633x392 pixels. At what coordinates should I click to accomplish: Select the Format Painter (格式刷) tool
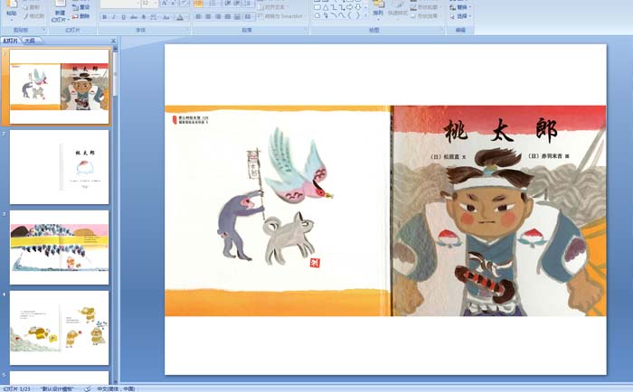pyautogui.click(x=34, y=16)
